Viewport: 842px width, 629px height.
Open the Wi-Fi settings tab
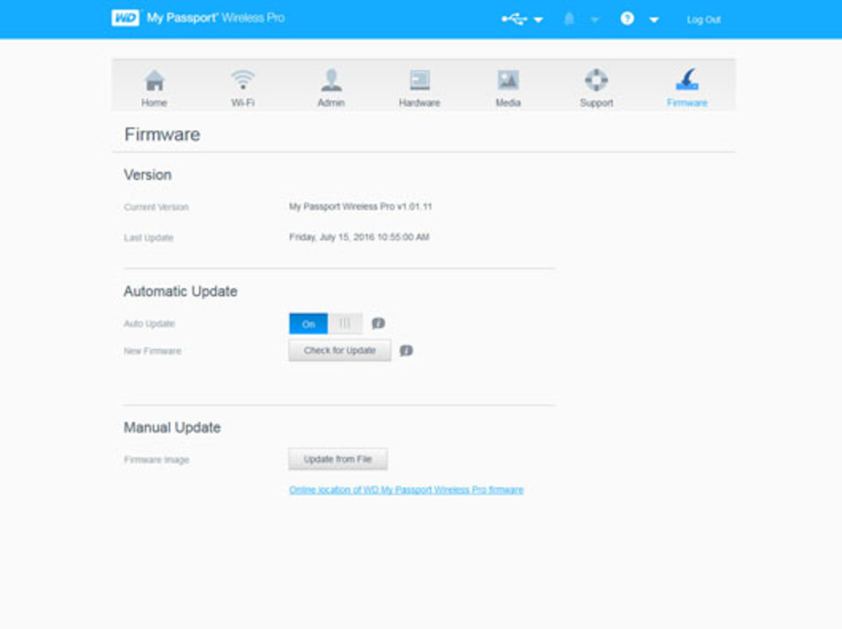(x=243, y=88)
